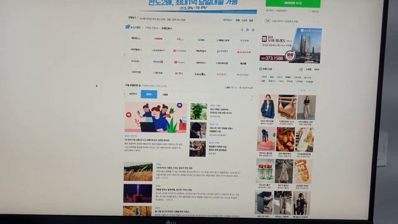398x224 pixels.
Task: Click Newsstand previous-page arrow left of the press logos
Action: [124, 54]
